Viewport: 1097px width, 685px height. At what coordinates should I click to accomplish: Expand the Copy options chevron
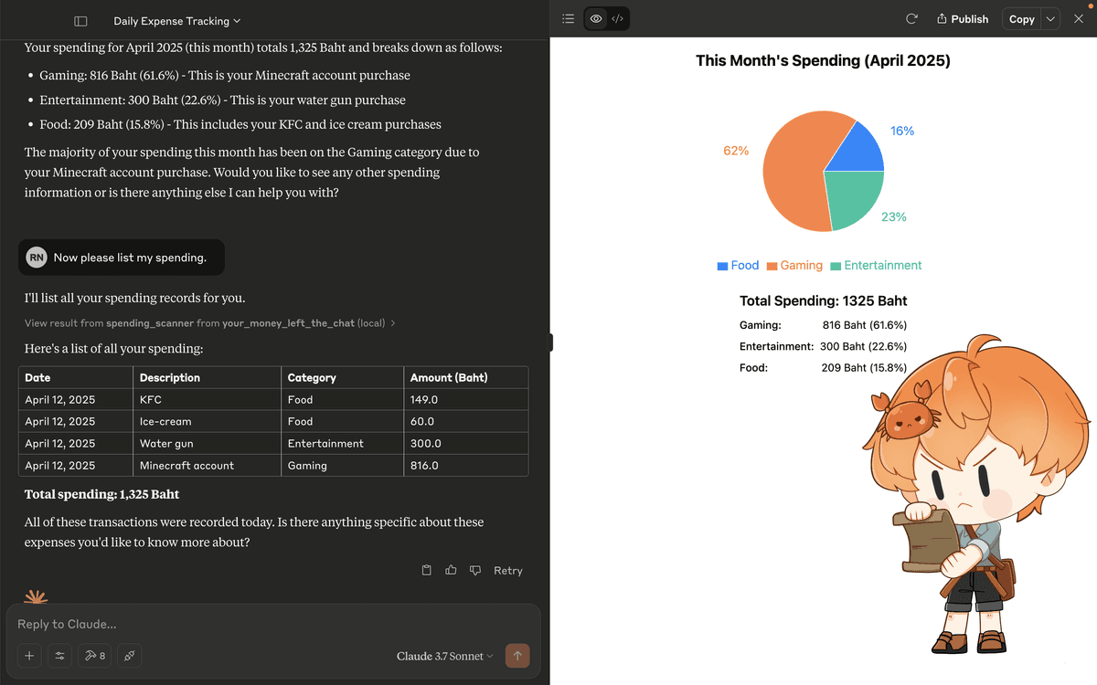click(x=1050, y=19)
